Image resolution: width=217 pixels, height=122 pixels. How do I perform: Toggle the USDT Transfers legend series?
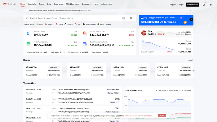[x=185, y=91]
